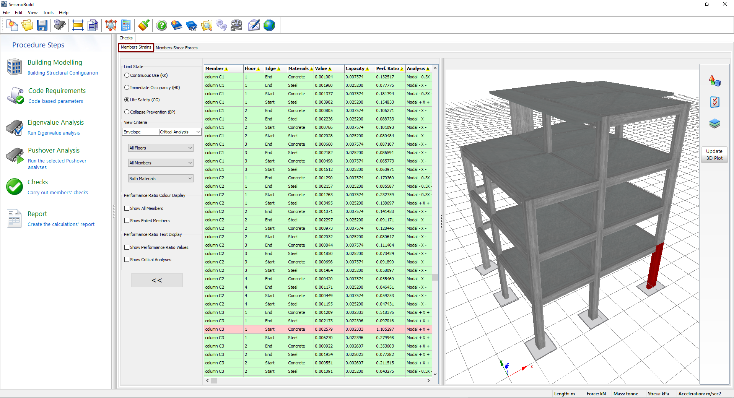Expand the Both Materials dropdown
Image resolution: width=734 pixels, height=398 pixels.
[161, 179]
